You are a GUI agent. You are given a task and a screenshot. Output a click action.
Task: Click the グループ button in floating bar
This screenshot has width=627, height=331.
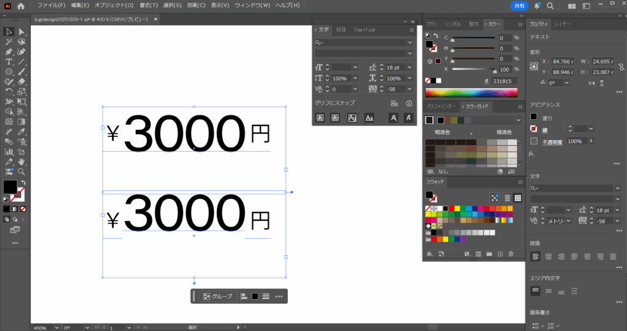(218, 296)
